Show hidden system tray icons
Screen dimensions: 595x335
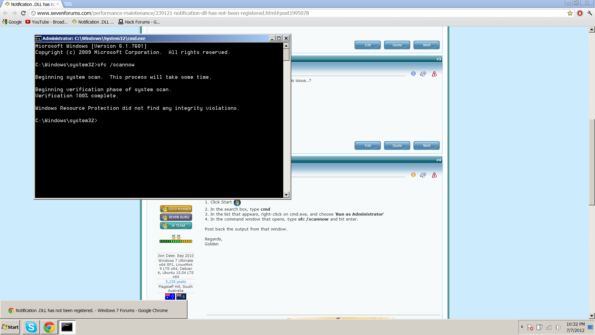click(522, 327)
